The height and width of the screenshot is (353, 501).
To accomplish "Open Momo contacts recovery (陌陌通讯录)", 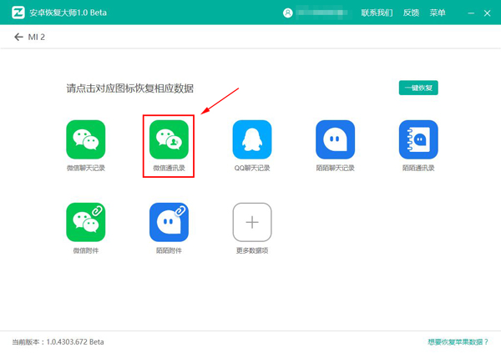I will [x=418, y=139].
